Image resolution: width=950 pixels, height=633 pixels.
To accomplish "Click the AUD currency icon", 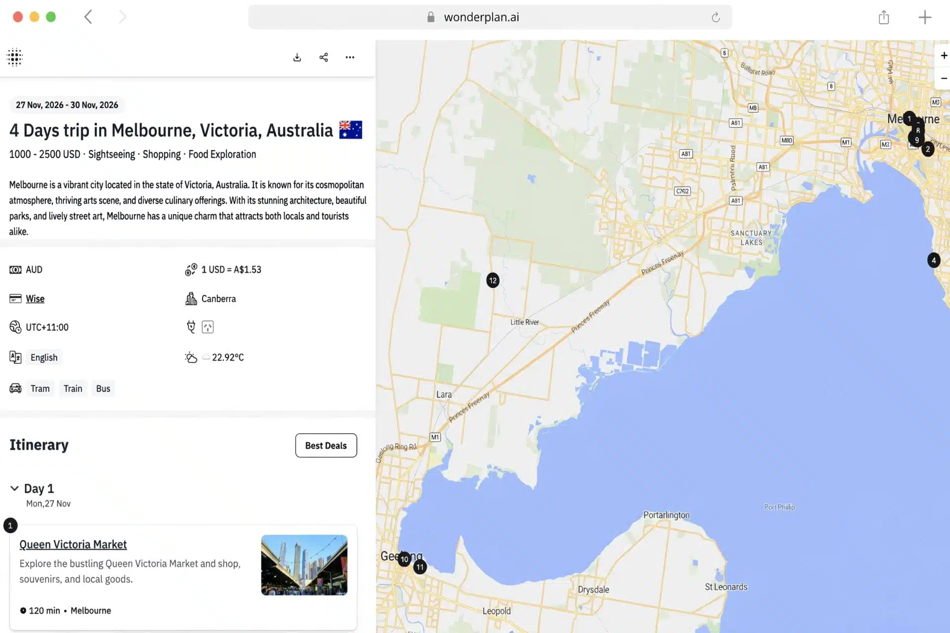I will (15, 270).
